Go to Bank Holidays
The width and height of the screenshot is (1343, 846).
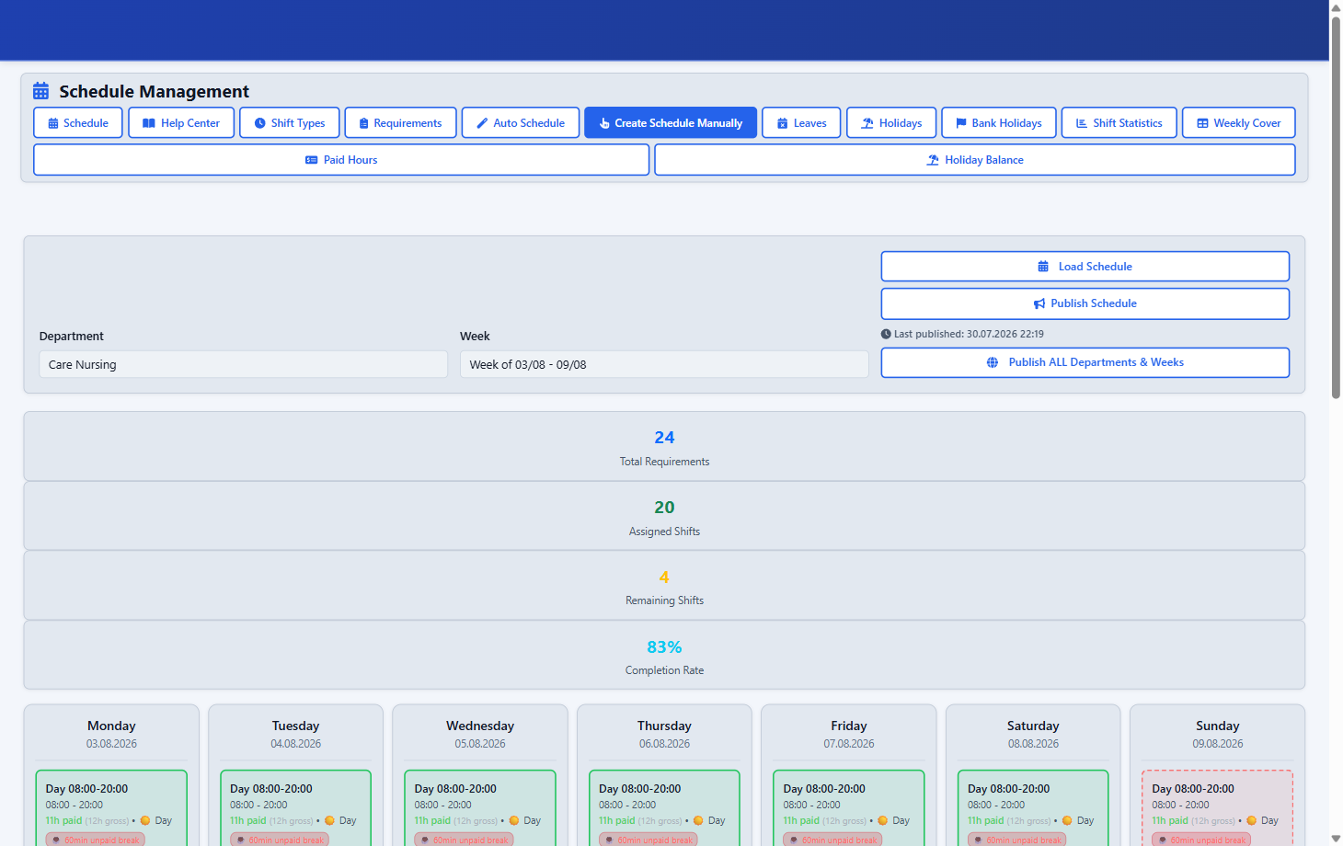click(999, 122)
